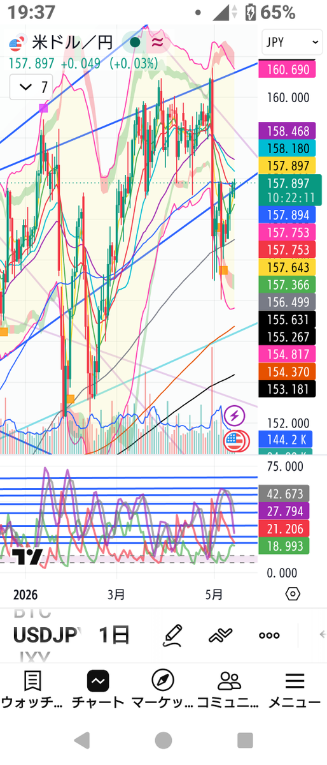Open the JPY currency dropdown
Viewport: 327px width, 765px height.
coord(292,43)
